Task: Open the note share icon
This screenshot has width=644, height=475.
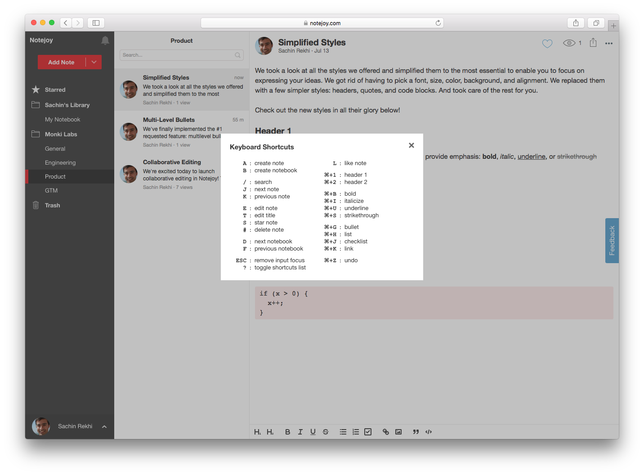Action: pyautogui.click(x=593, y=43)
